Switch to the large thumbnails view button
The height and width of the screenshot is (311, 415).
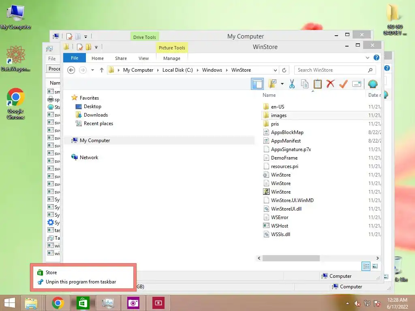pos(375,266)
